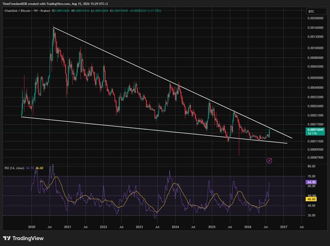Click the 2023 label on time axis
The height and width of the screenshot is (246, 330).
[139, 227]
